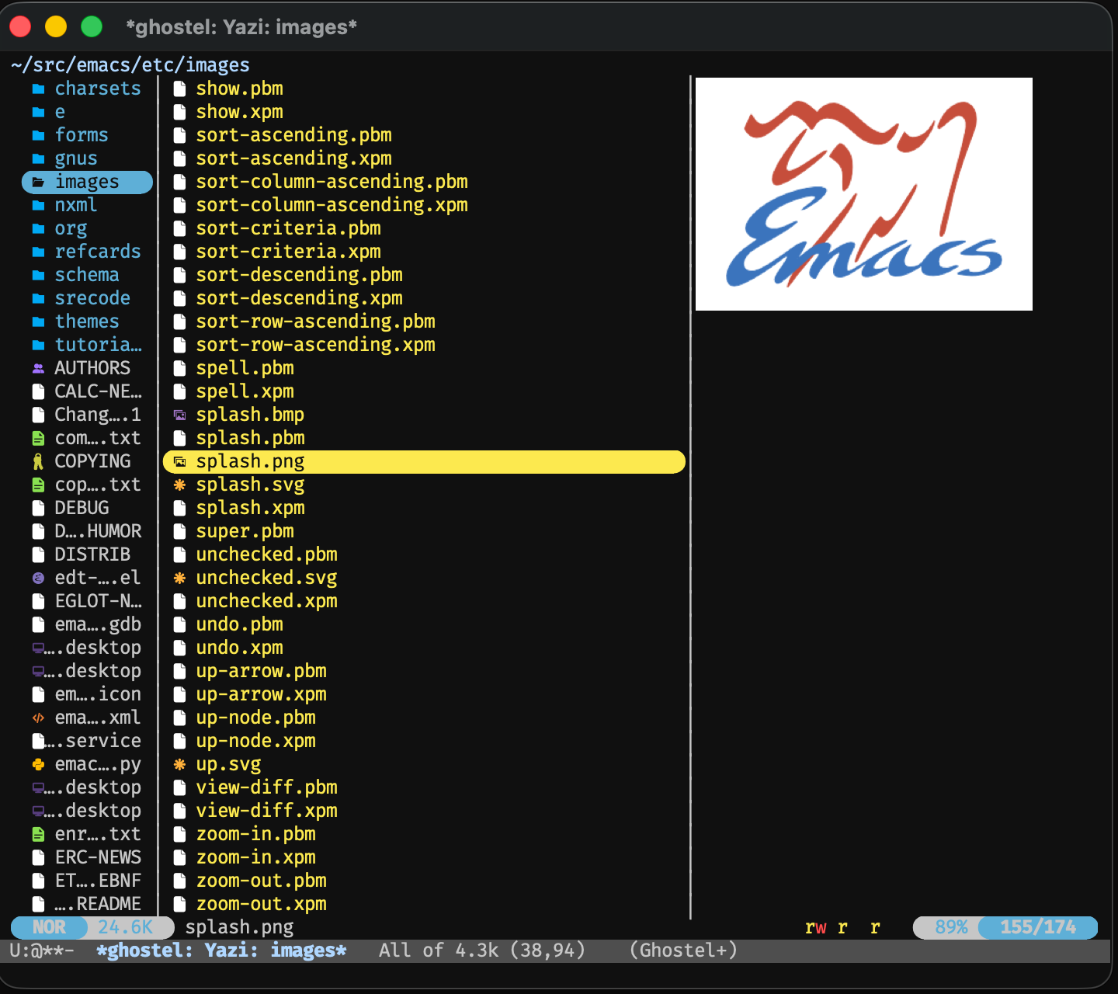Select D….HUMOR file

(x=98, y=531)
